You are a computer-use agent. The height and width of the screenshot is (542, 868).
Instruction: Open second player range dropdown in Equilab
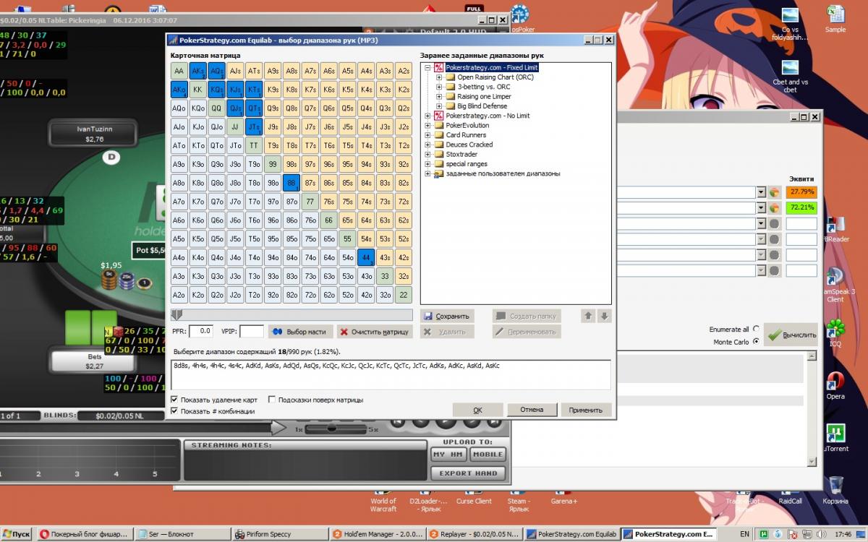[x=760, y=208]
